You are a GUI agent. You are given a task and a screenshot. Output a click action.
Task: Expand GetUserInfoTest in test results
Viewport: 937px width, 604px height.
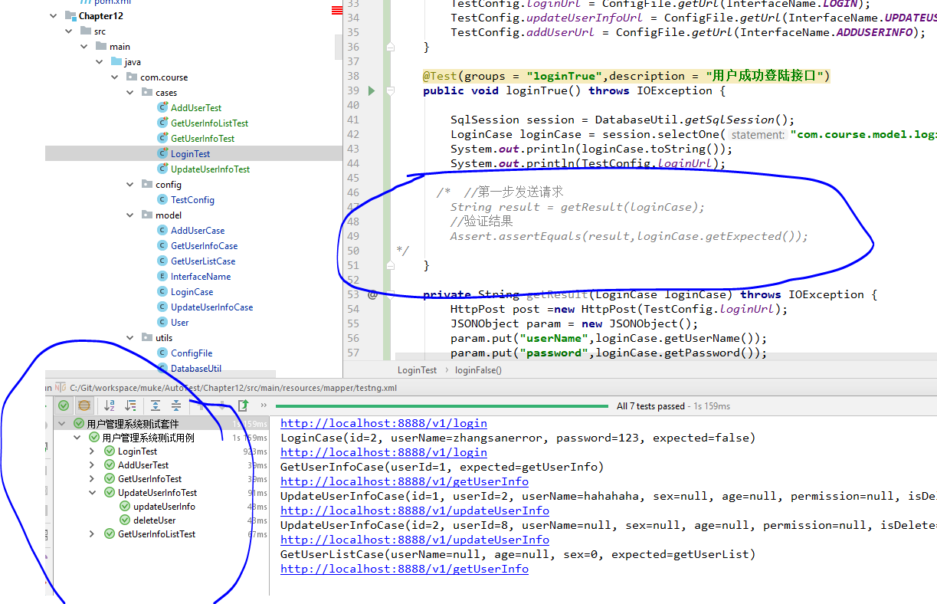[92, 479]
